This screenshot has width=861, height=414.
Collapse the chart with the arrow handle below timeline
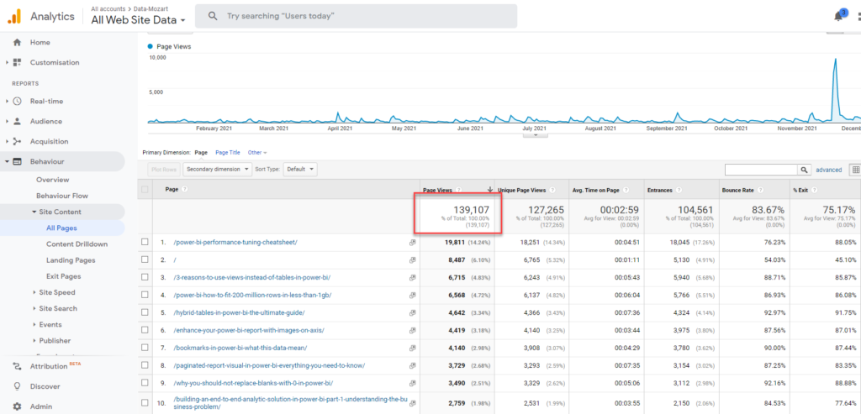pyautogui.click(x=536, y=135)
